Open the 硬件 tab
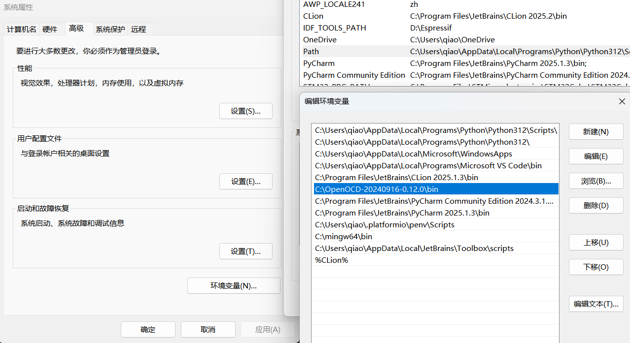Screen dimensions: 630x343 (50, 30)
